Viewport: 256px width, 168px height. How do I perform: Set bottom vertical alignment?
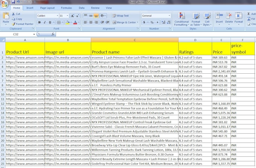(x=96, y=16)
